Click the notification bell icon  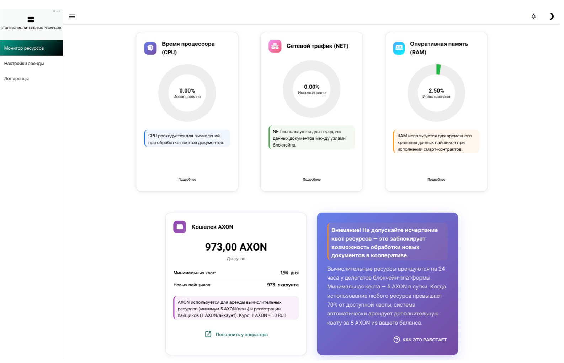click(x=533, y=16)
